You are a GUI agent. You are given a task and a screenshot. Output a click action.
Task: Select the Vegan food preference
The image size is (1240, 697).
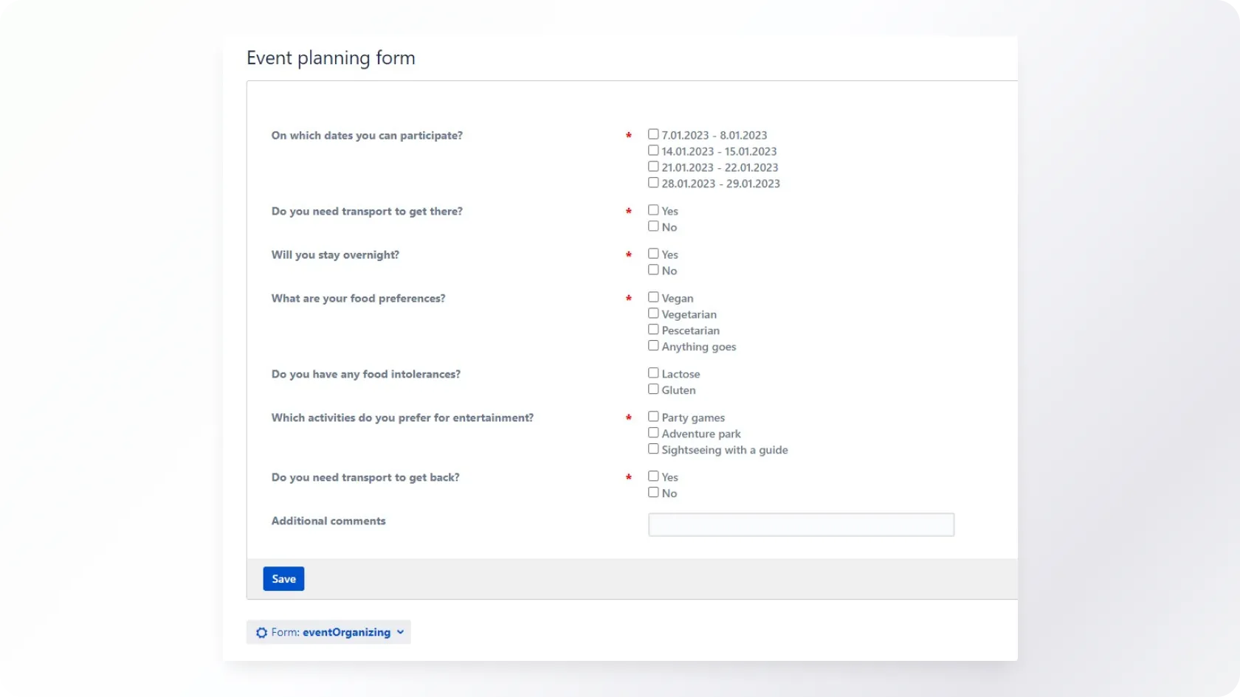pyautogui.click(x=653, y=297)
